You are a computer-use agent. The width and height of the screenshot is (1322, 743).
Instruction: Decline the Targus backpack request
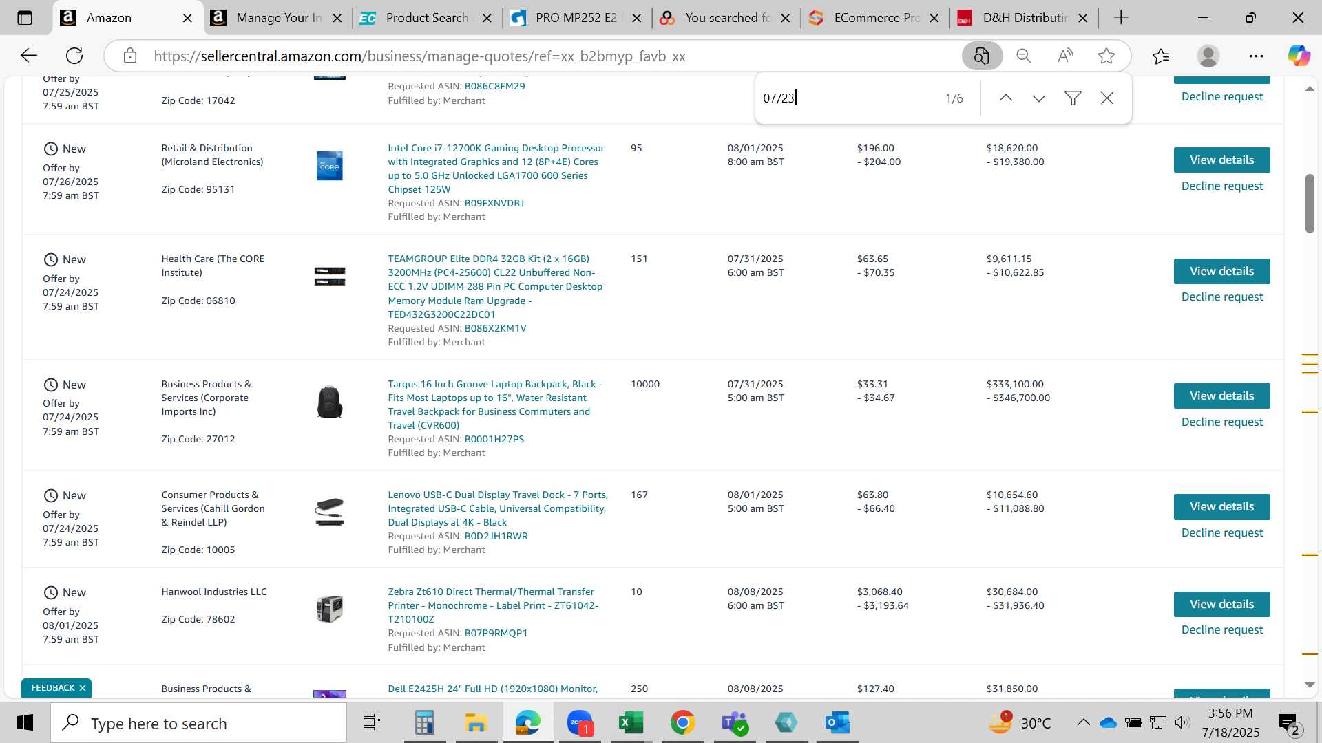coord(1221,422)
